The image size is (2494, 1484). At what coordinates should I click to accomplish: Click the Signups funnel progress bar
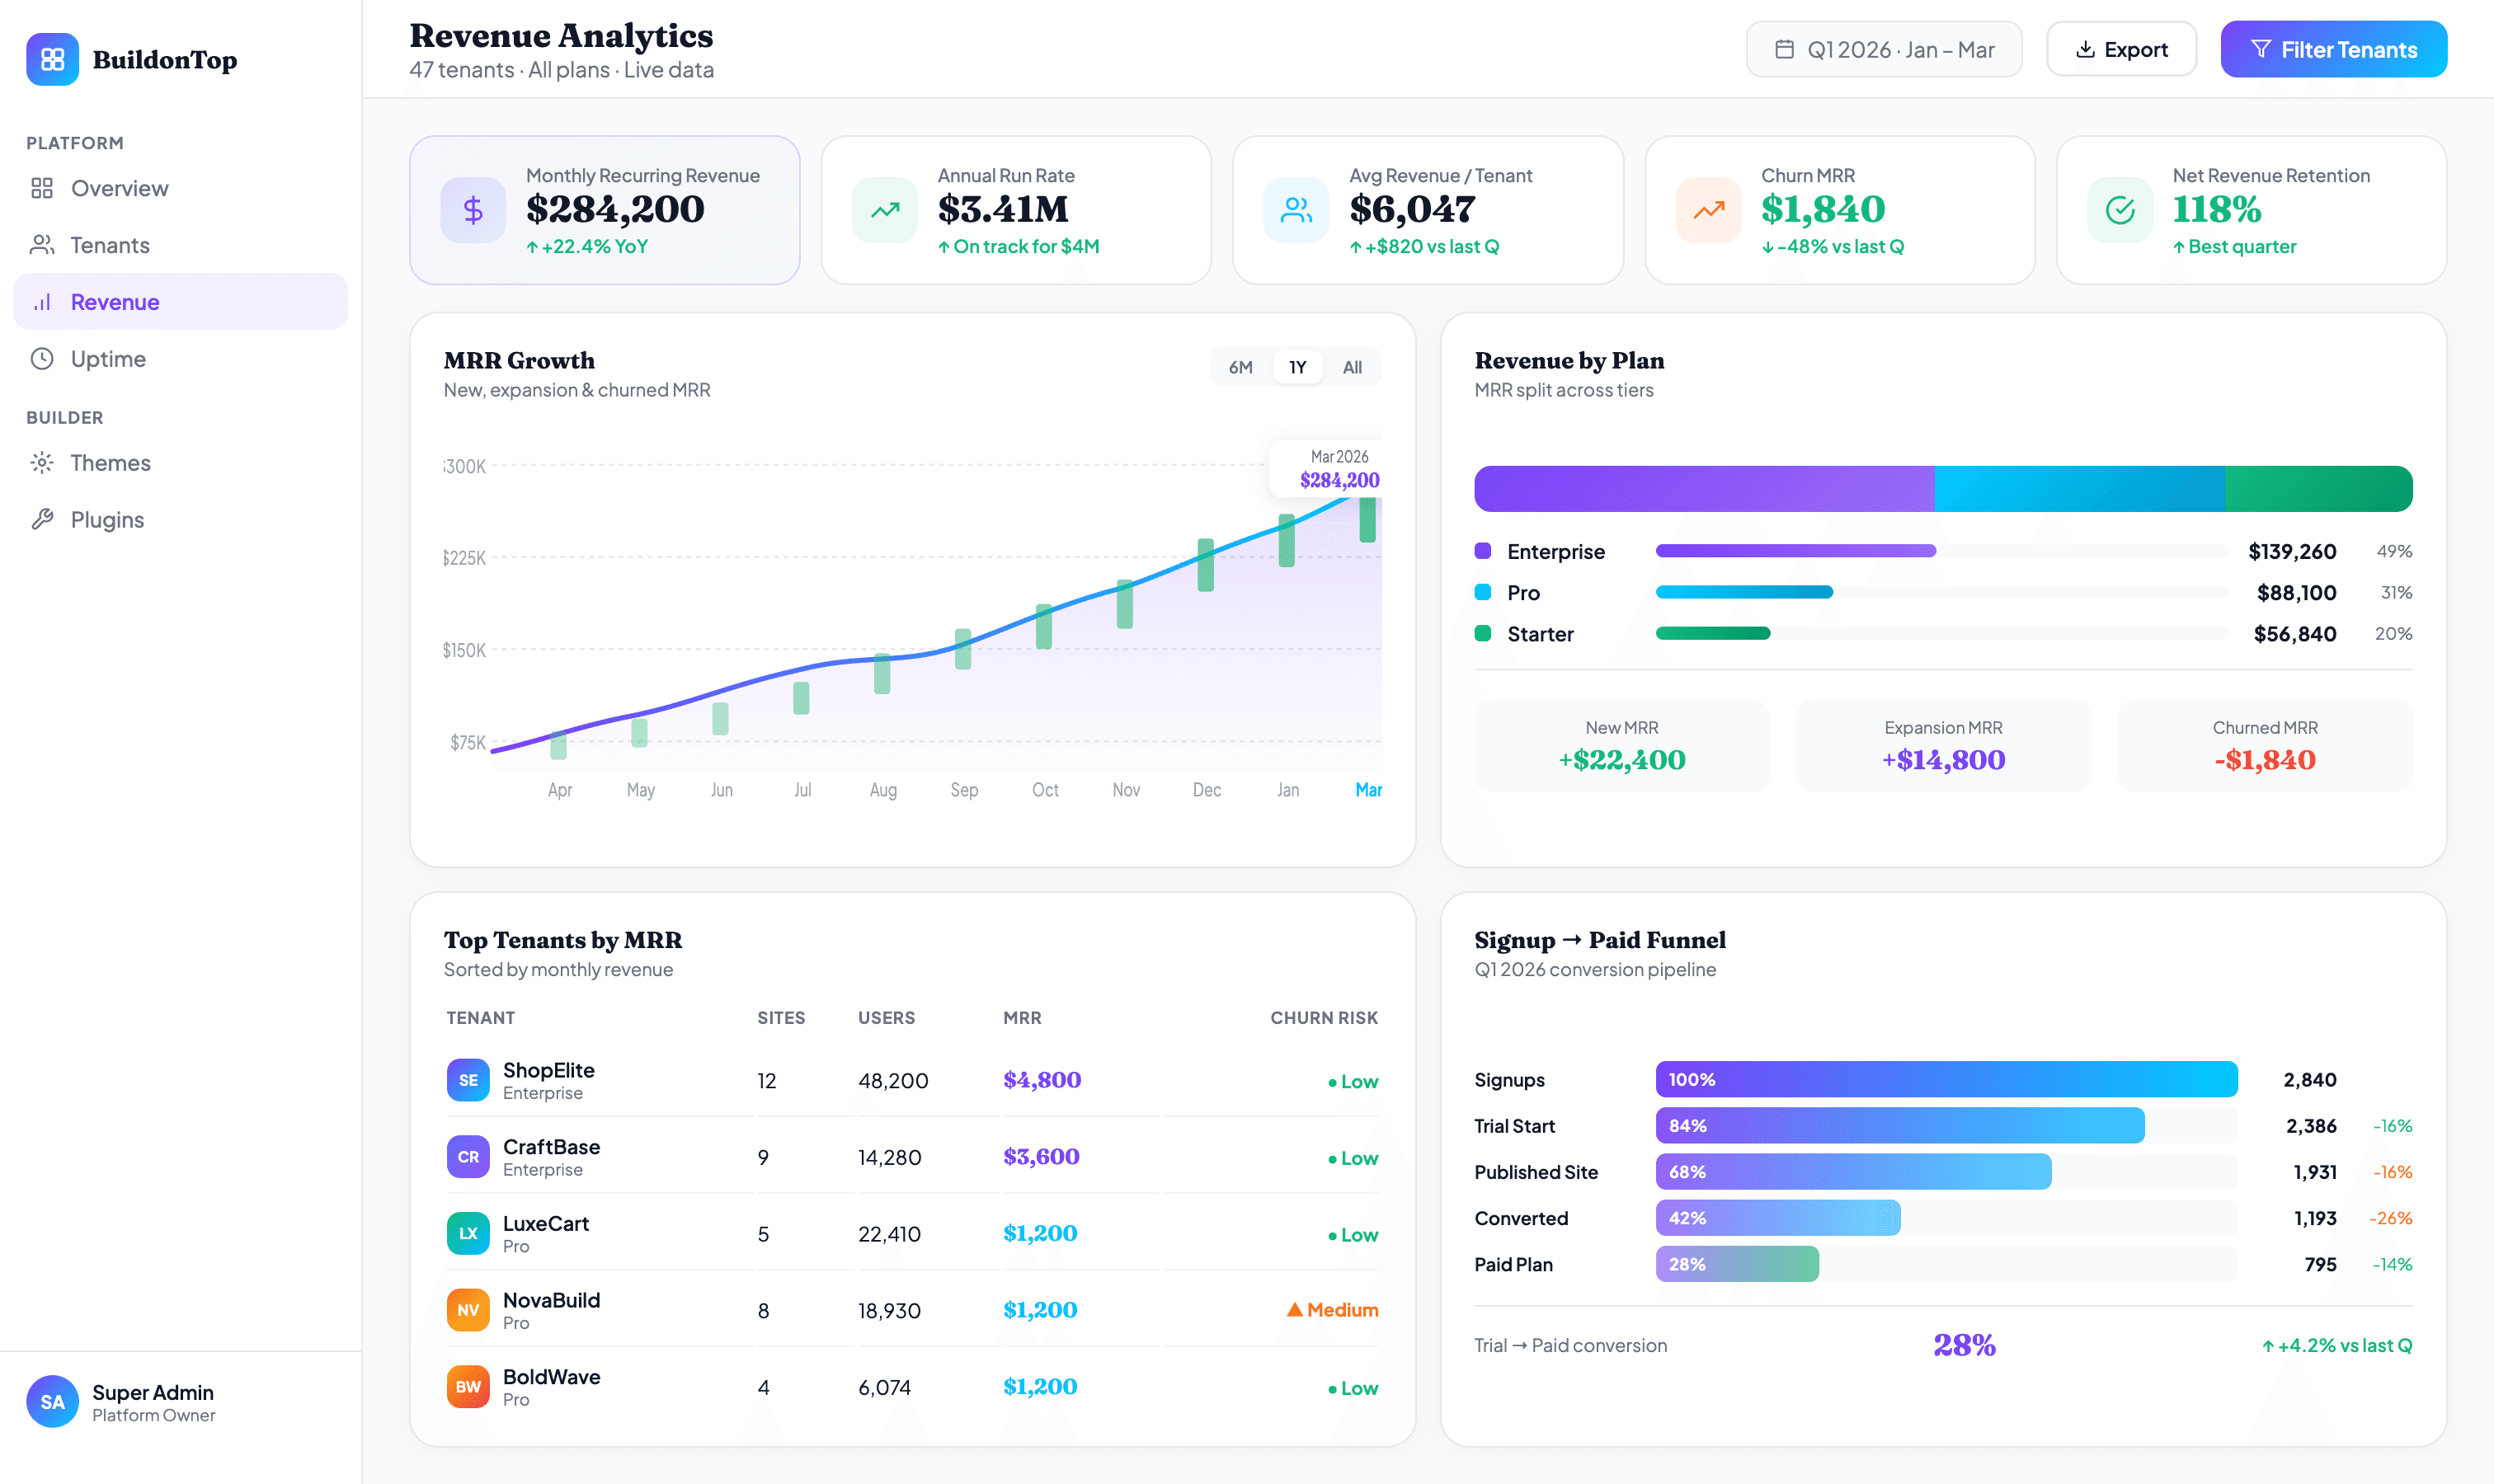(x=1946, y=1079)
